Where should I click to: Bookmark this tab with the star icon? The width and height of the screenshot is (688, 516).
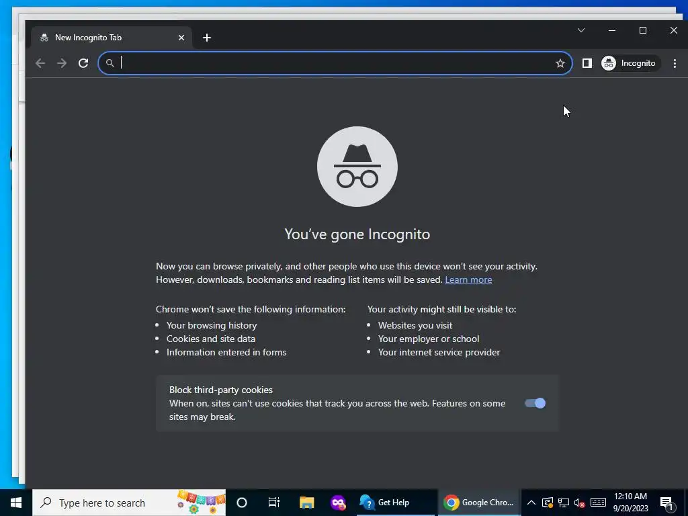coord(560,63)
